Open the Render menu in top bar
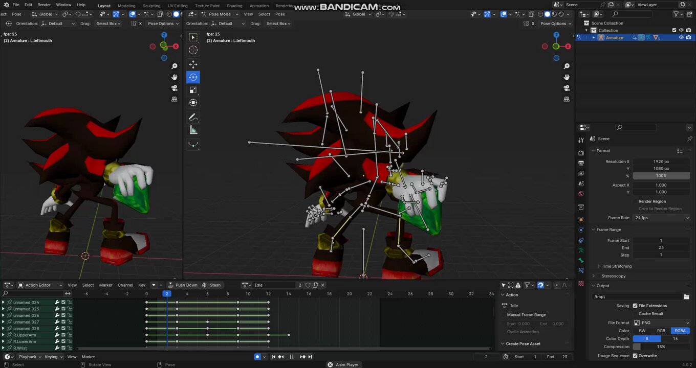This screenshot has width=696, height=368. click(x=44, y=5)
